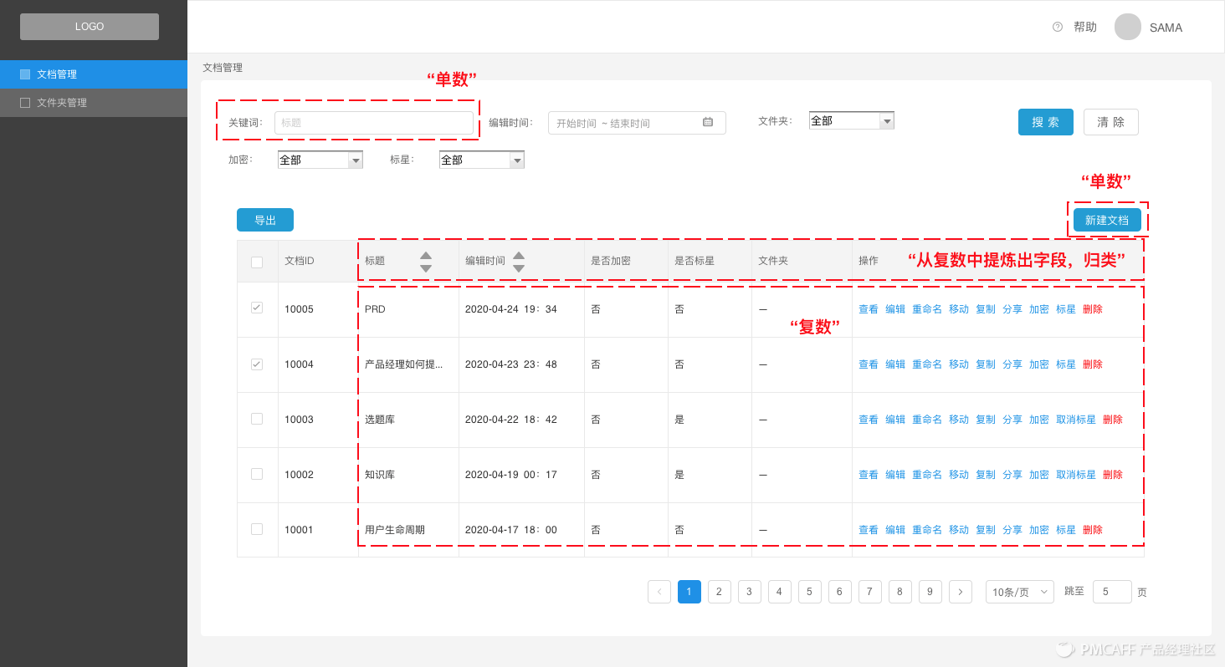Click the 清除 button
Screen dimensions: 1225x667
[1111, 122]
